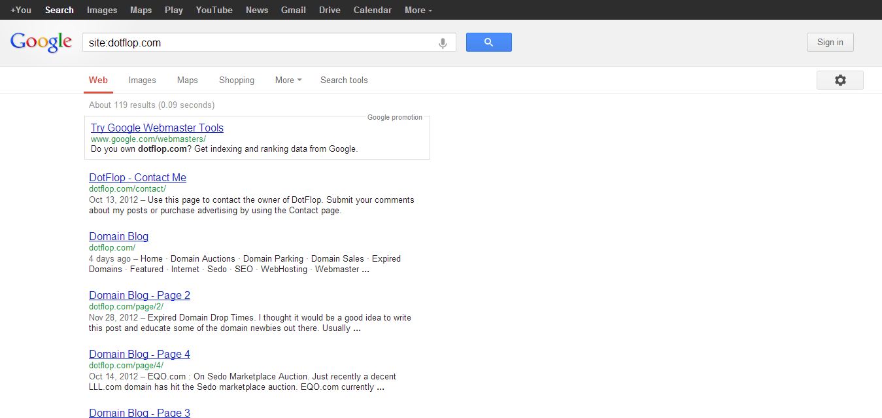Switch to the Images results tab
The width and height of the screenshot is (882, 418).
142,80
